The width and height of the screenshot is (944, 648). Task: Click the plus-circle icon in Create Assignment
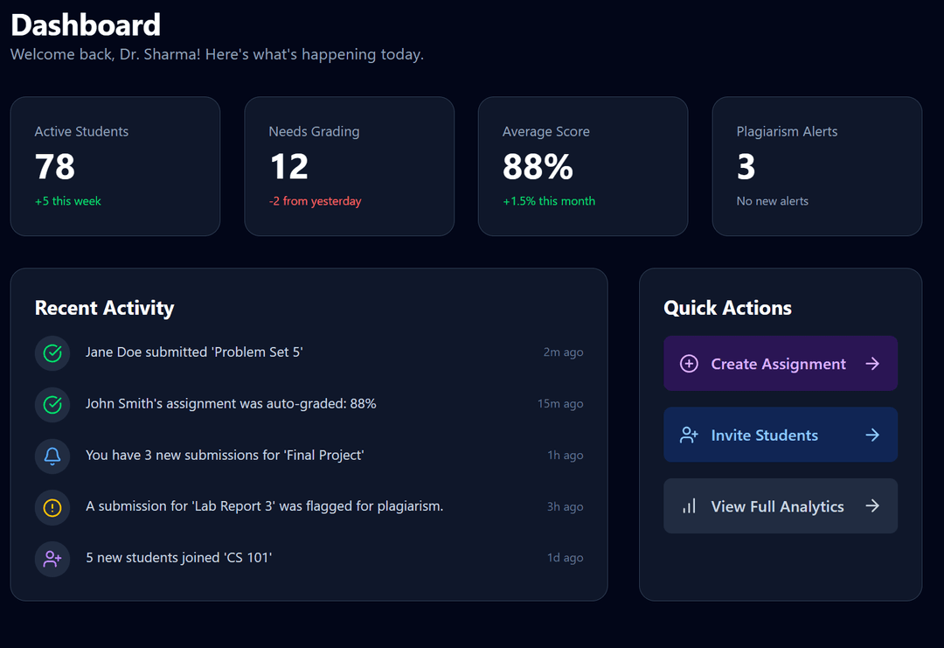point(690,363)
